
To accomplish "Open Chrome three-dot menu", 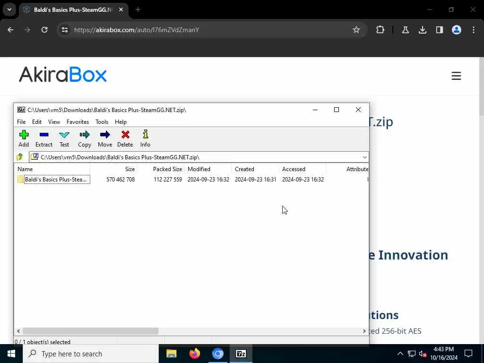I will 474,30.
